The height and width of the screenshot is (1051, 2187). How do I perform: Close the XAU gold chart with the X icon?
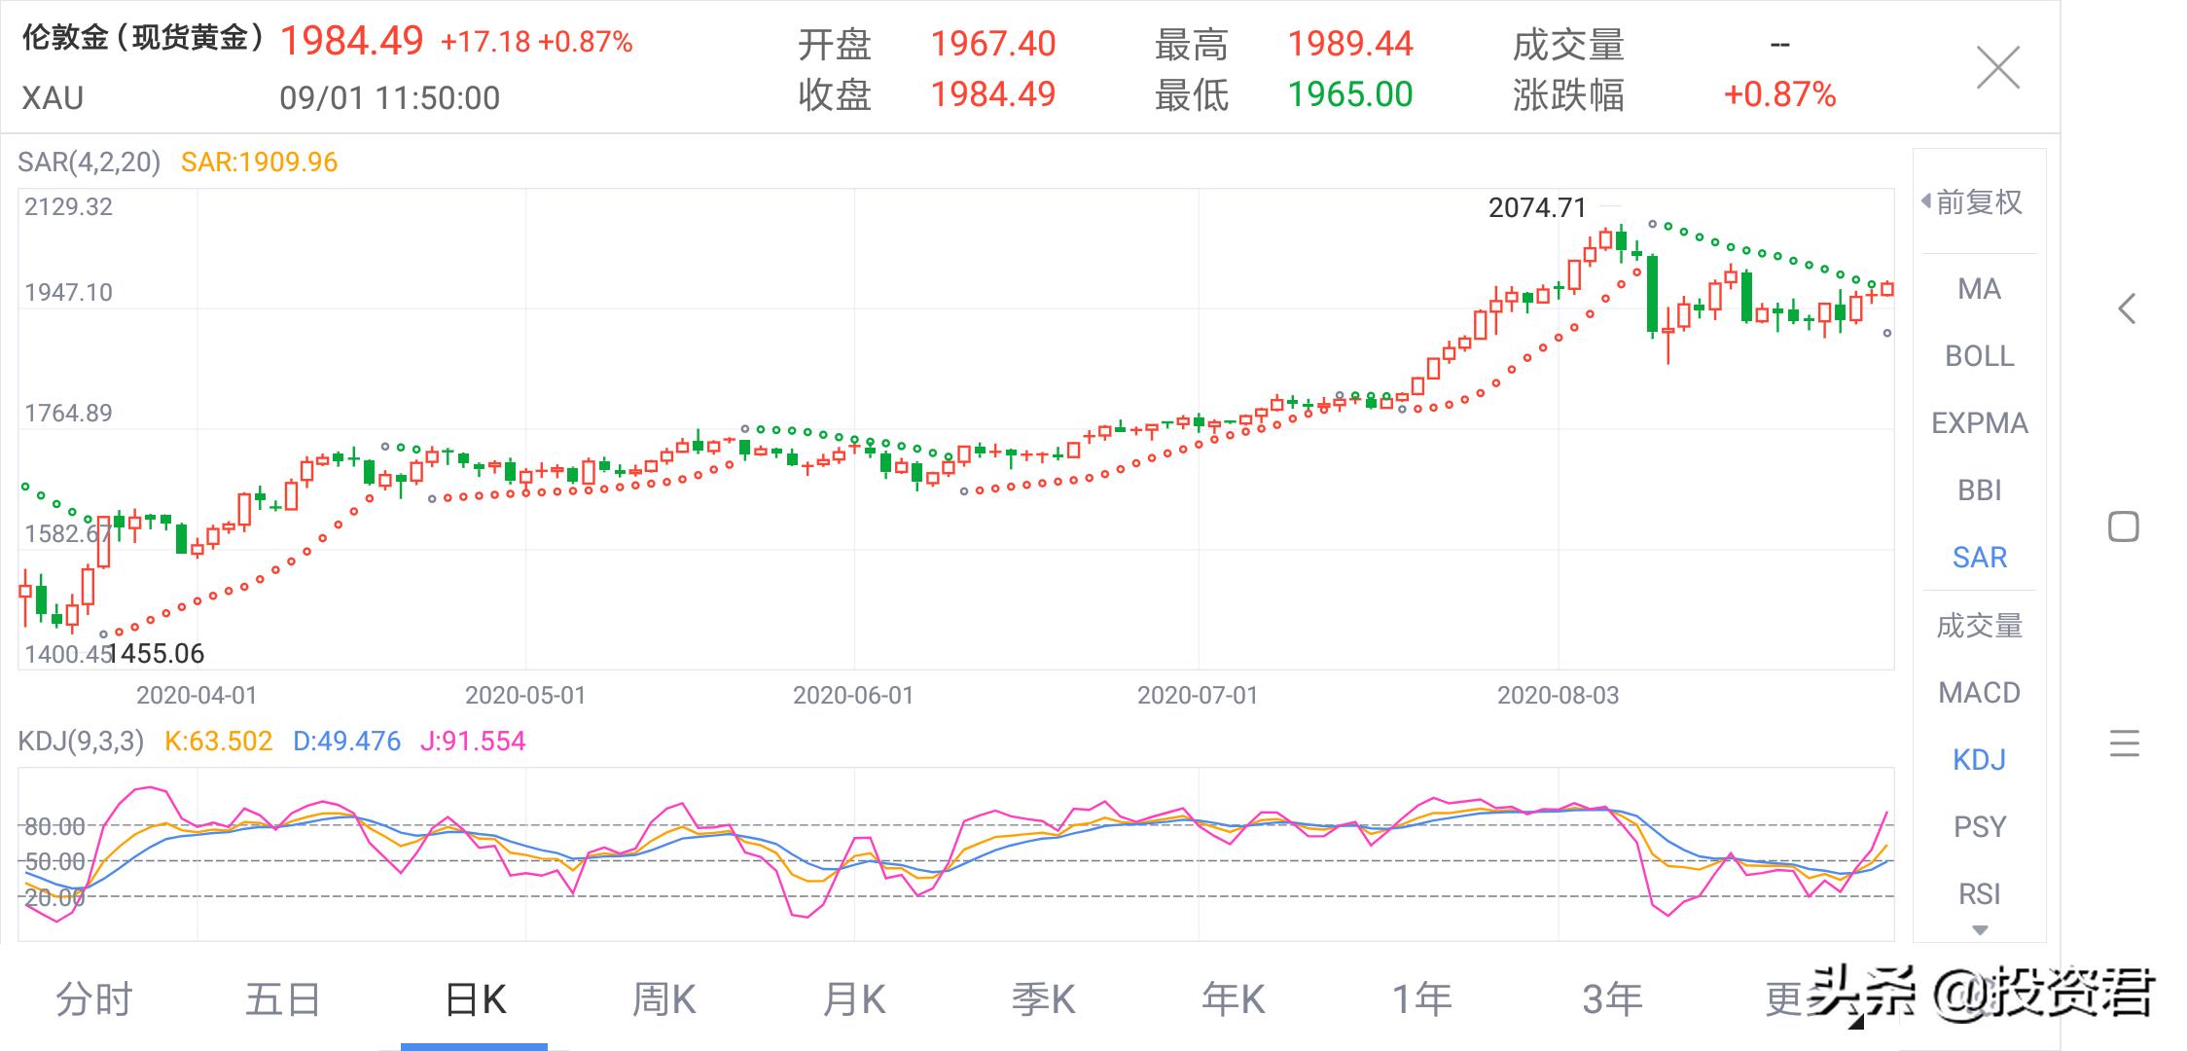[1997, 68]
